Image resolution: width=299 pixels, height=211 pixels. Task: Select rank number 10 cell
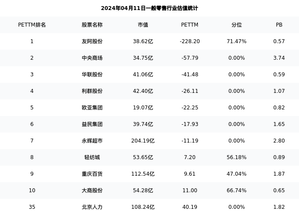pos(32,191)
